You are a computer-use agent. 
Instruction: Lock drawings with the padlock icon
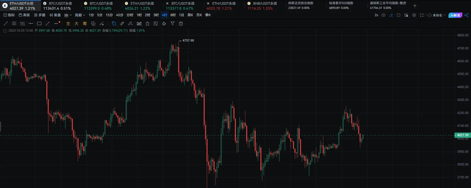coord(147,24)
